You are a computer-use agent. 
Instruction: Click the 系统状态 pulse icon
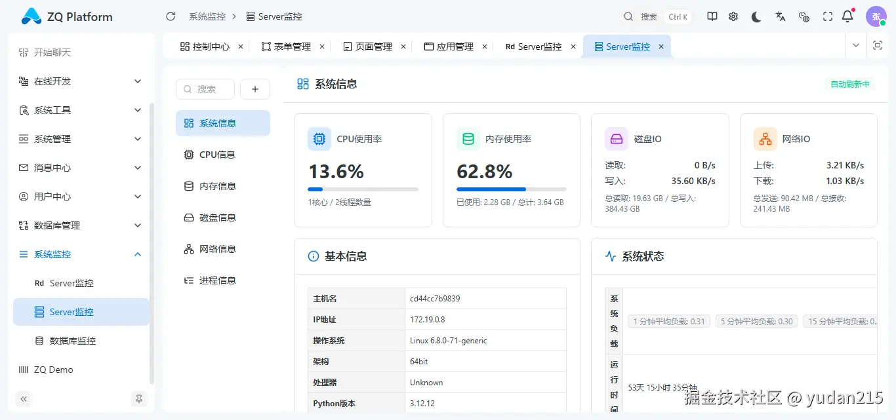[x=611, y=256]
